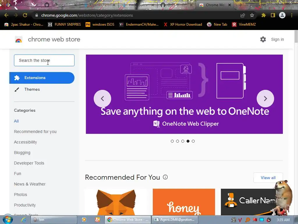Show the previous carousel slide
The width and height of the screenshot is (298, 224).
click(102, 99)
